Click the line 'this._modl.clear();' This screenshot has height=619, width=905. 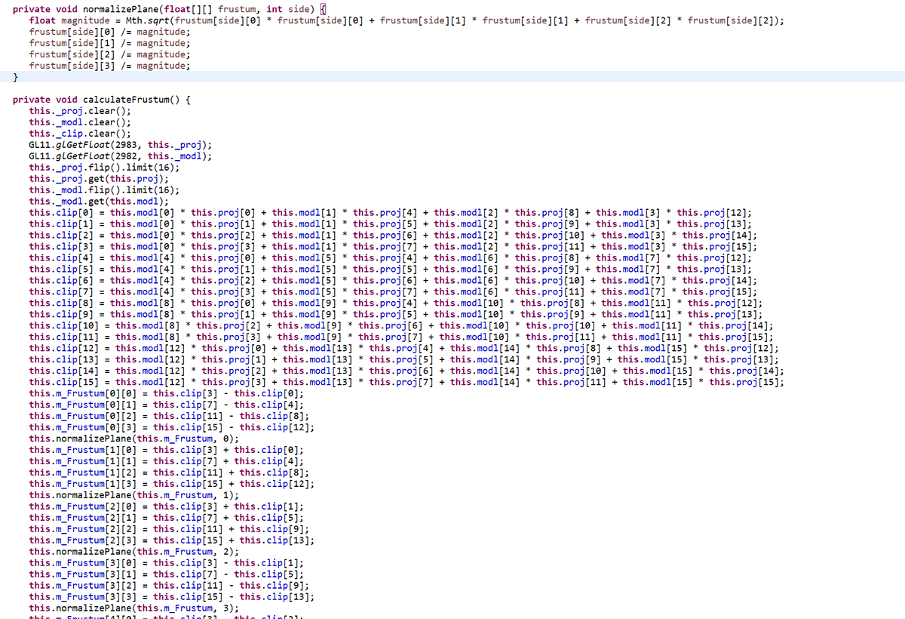pos(80,122)
